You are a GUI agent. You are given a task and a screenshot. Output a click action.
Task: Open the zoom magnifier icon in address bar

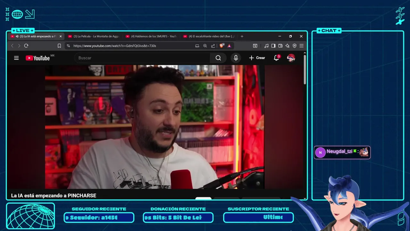click(x=205, y=46)
